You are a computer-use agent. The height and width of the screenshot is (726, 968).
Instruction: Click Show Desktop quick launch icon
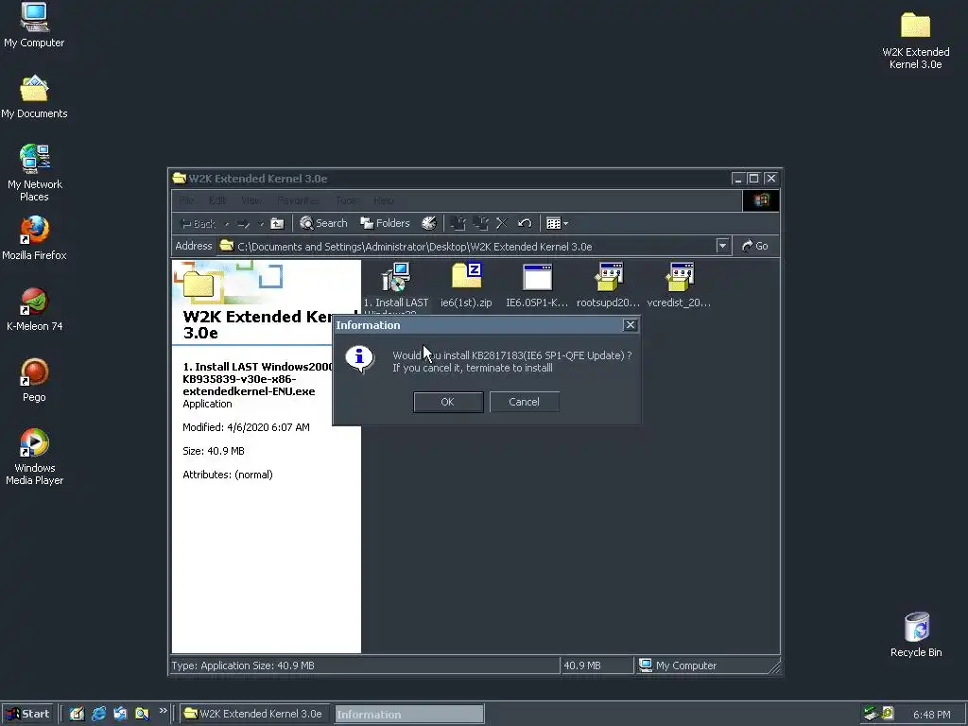tap(77, 714)
